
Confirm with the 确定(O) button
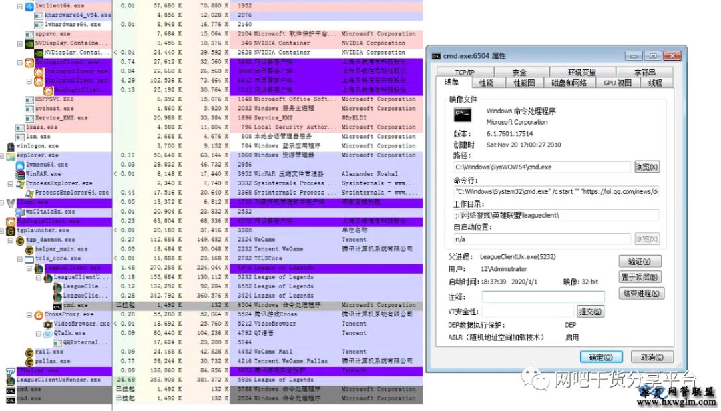point(601,357)
